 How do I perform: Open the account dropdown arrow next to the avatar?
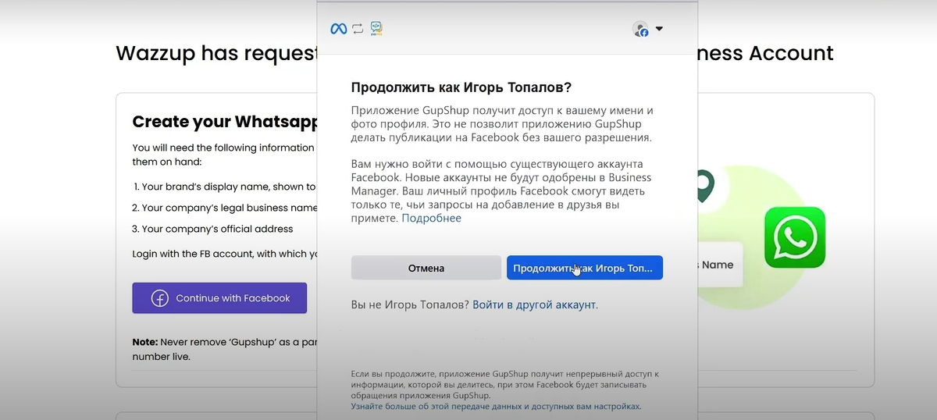659,29
